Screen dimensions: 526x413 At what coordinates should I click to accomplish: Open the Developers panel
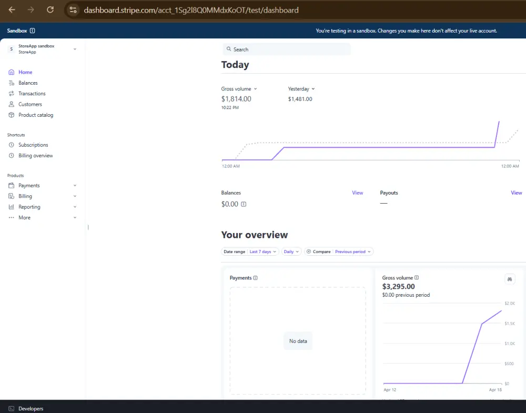(x=31, y=409)
